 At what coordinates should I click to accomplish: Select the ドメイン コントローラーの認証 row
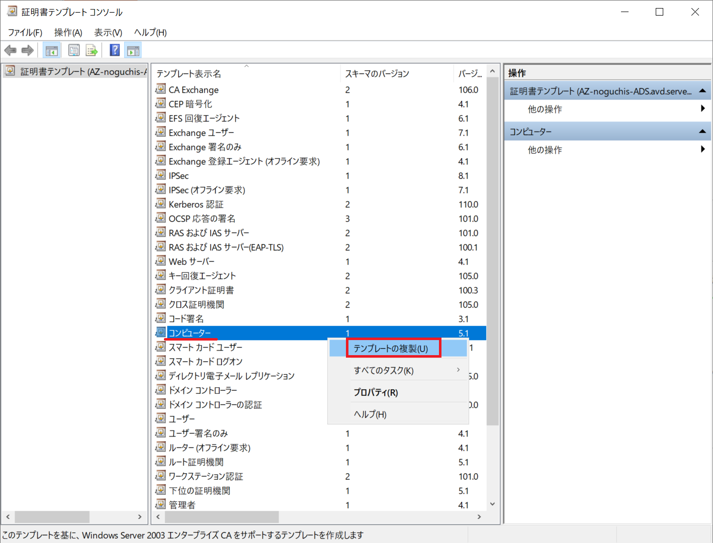point(240,404)
